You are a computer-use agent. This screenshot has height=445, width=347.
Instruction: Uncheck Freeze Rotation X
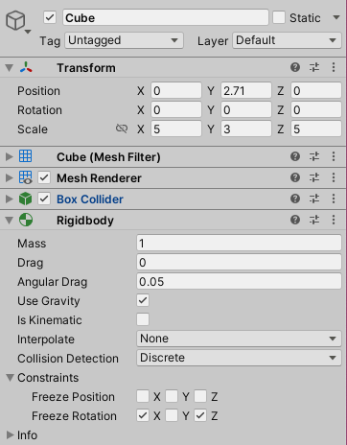click(143, 415)
